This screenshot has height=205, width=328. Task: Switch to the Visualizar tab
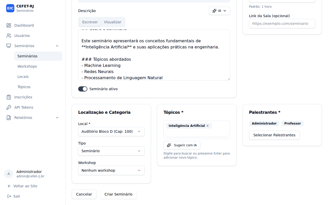112,22
